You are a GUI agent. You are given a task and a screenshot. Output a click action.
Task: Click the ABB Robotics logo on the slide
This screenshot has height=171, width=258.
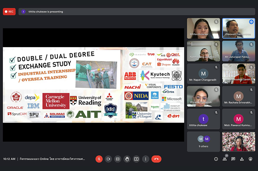click(x=130, y=76)
